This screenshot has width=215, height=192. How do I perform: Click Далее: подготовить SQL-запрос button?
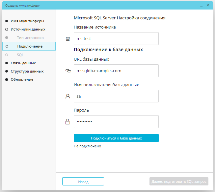pyautogui.click(x=179, y=181)
